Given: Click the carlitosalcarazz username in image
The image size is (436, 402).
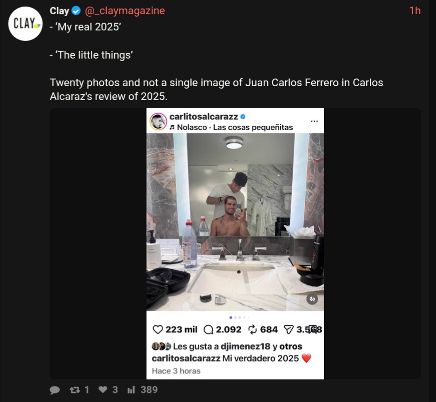Looking at the screenshot, I should pos(204,117).
